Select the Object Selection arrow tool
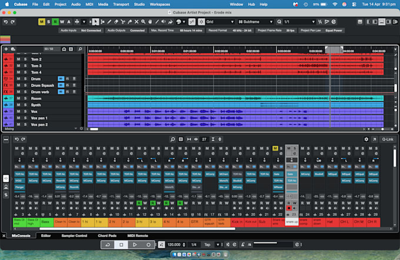Screen dimensions: 400x260 [95, 22]
